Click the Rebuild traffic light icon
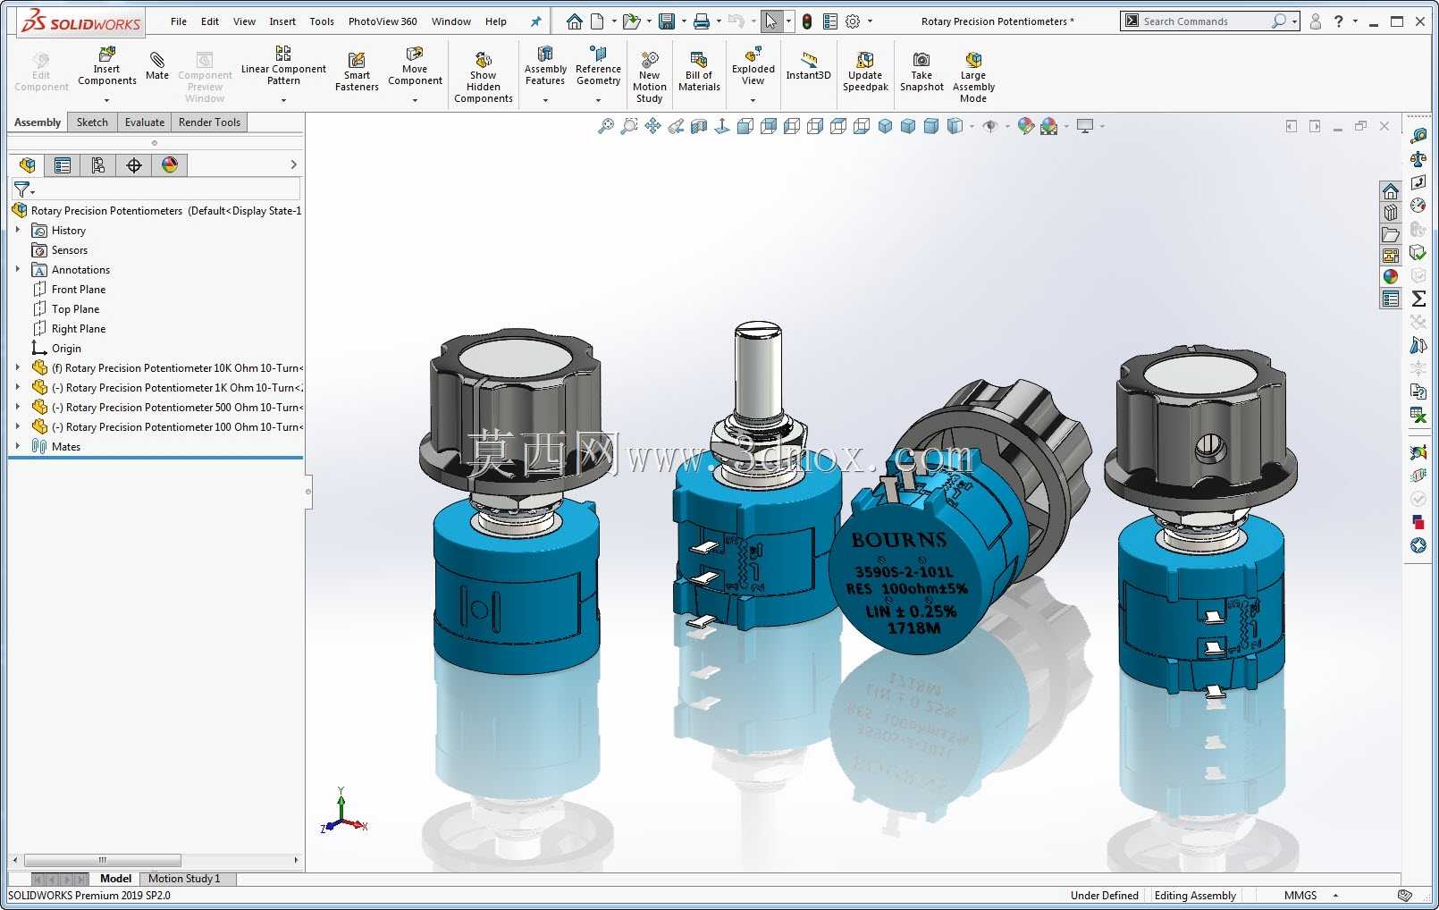The width and height of the screenshot is (1439, 910). point(806,21)
